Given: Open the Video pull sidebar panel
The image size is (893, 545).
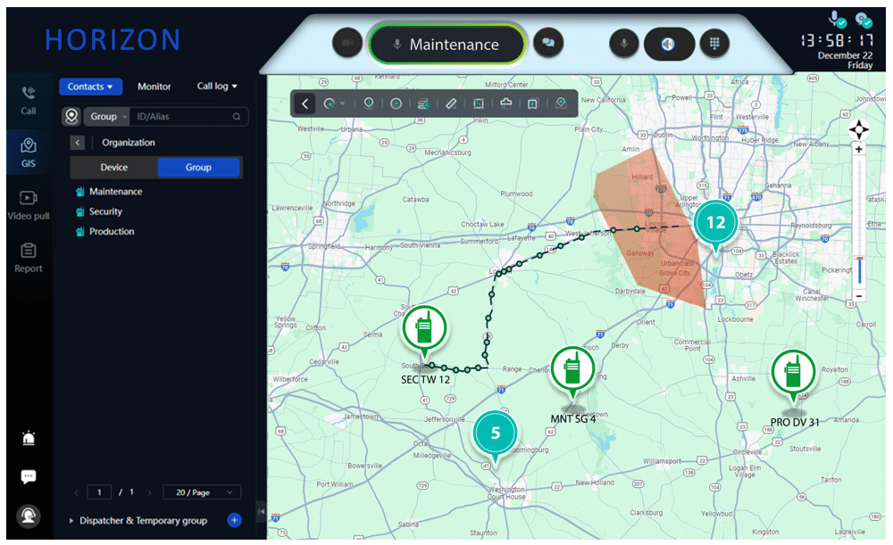Looking at the screenshot, I should [x=28, y=204].
